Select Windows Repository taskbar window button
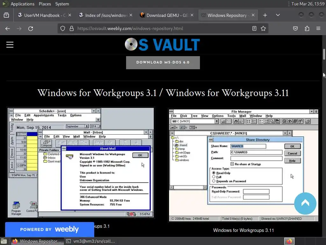 click(37, 241)
